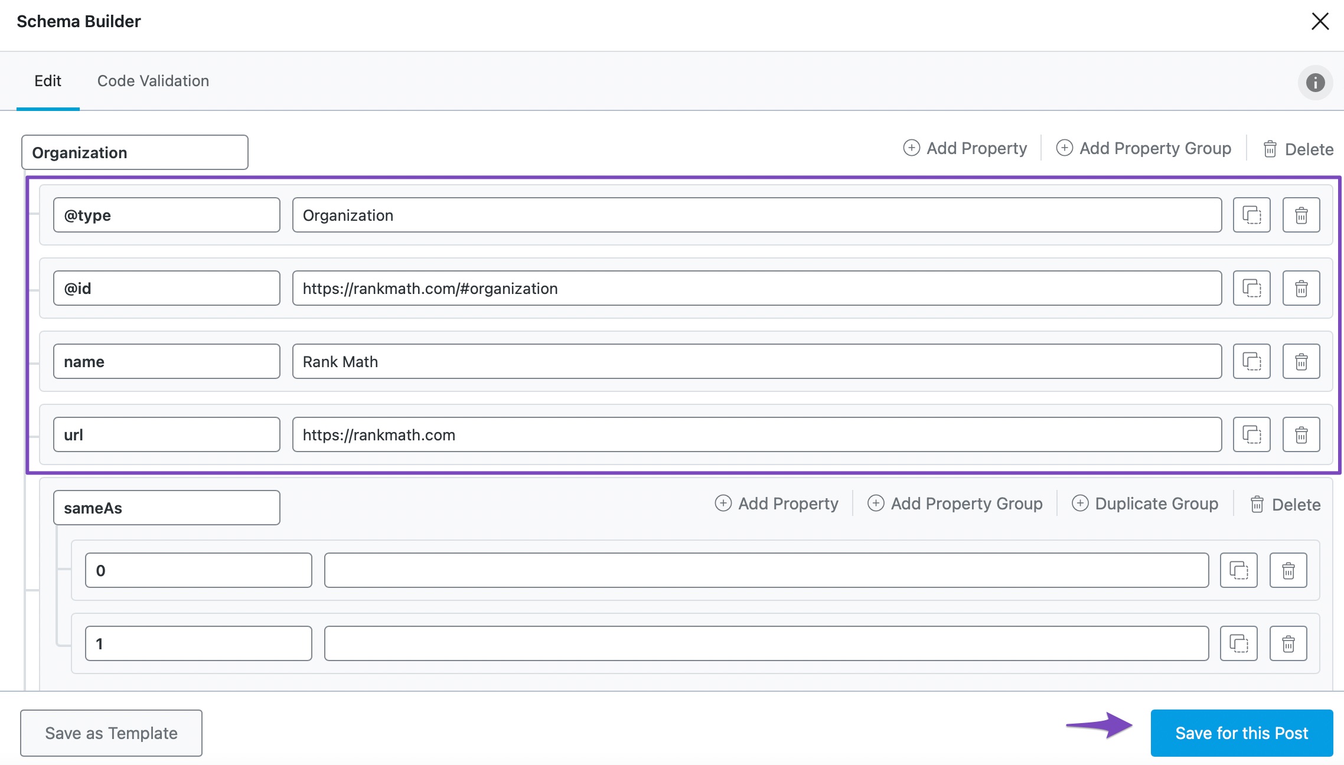The width and height of the screenshot is (1344, 765).
Task: Delete the url property row
Action: pos(1301,434)
